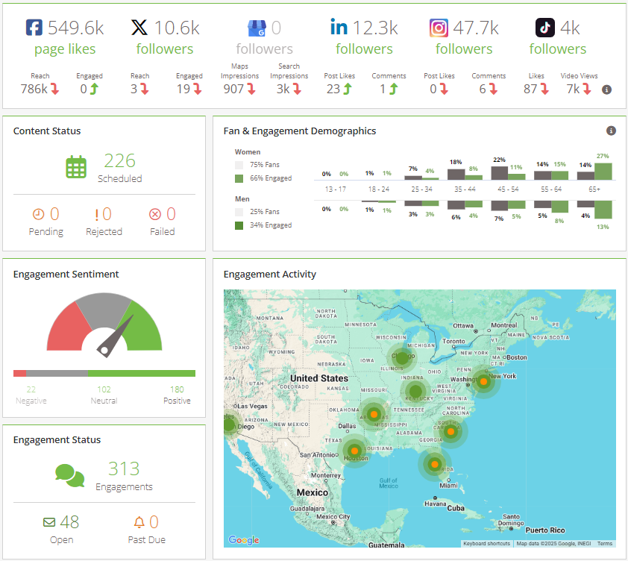Image resolution: width=628 pixels, height=561 pixels.
Task: Open the demographics panel info icon
Action: [611, 131]
